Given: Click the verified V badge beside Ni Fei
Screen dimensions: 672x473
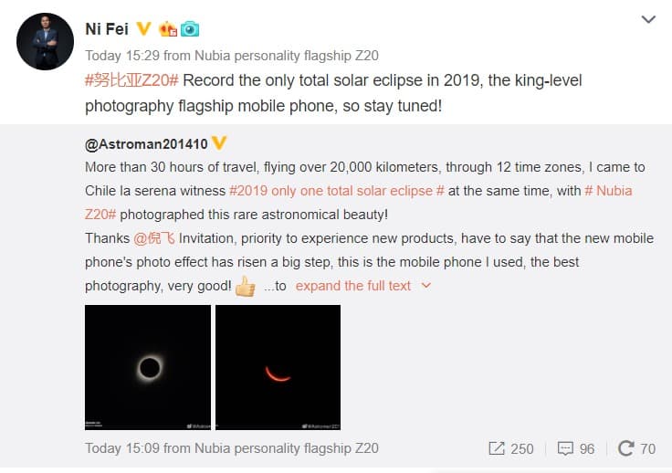Looking at the screenshot, I should click(143, 28).
